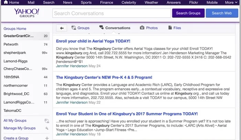This screenshot has height=140, width=241.
Task: Switch to the Photos tab
Action: [x=149, y=28]
